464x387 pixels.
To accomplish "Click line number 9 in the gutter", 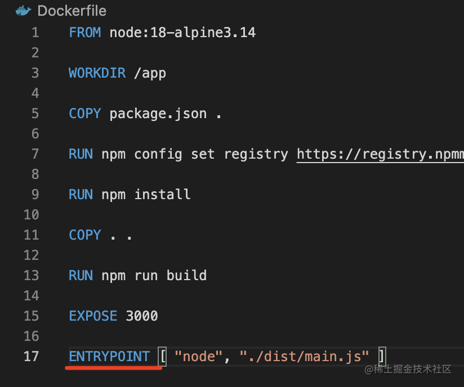I will 35,194.
